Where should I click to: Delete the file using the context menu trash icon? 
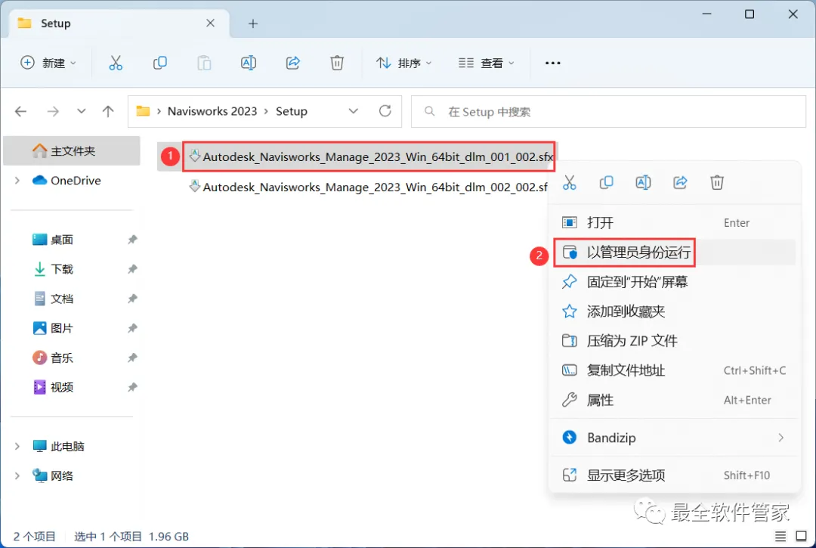click(717, 183)
